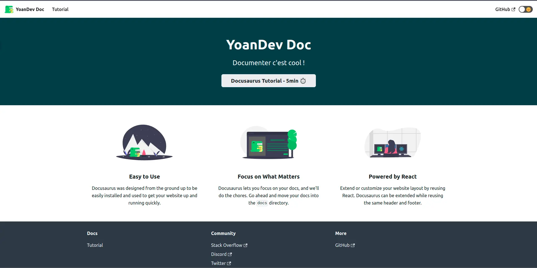The height and width of the screenshot is (268, 537).
Task: Click the Easy to Use illustration
Action: 144,142
